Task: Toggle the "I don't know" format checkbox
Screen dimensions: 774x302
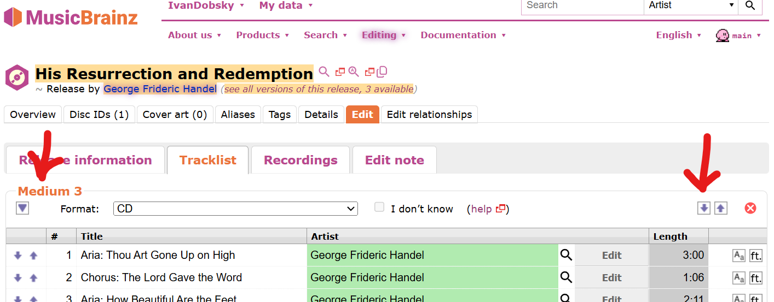Action: click(379, 207)
